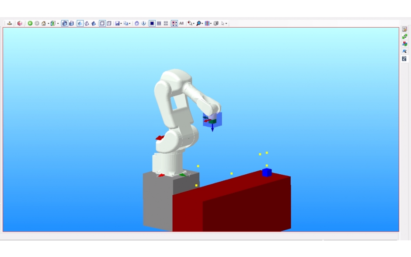This screenshot has width=411, height=257.
Task: Open the grid options dropdown arrow
Action: click(x=211, y=24)
